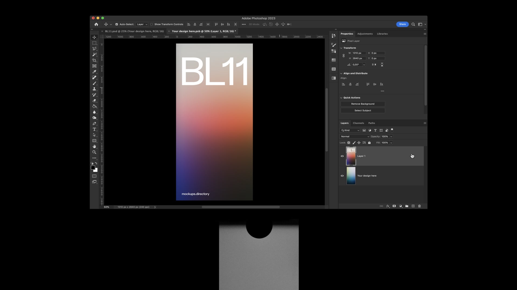Set the foreground color swatch

93,168
